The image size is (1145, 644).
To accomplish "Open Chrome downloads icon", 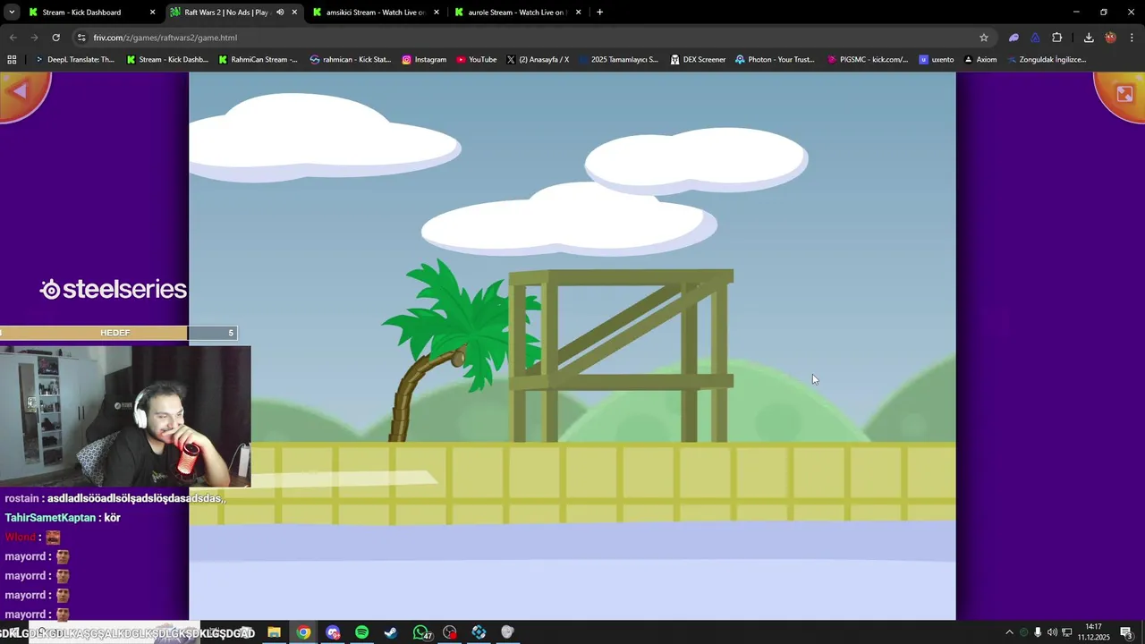I will (x=1089, y=38).
